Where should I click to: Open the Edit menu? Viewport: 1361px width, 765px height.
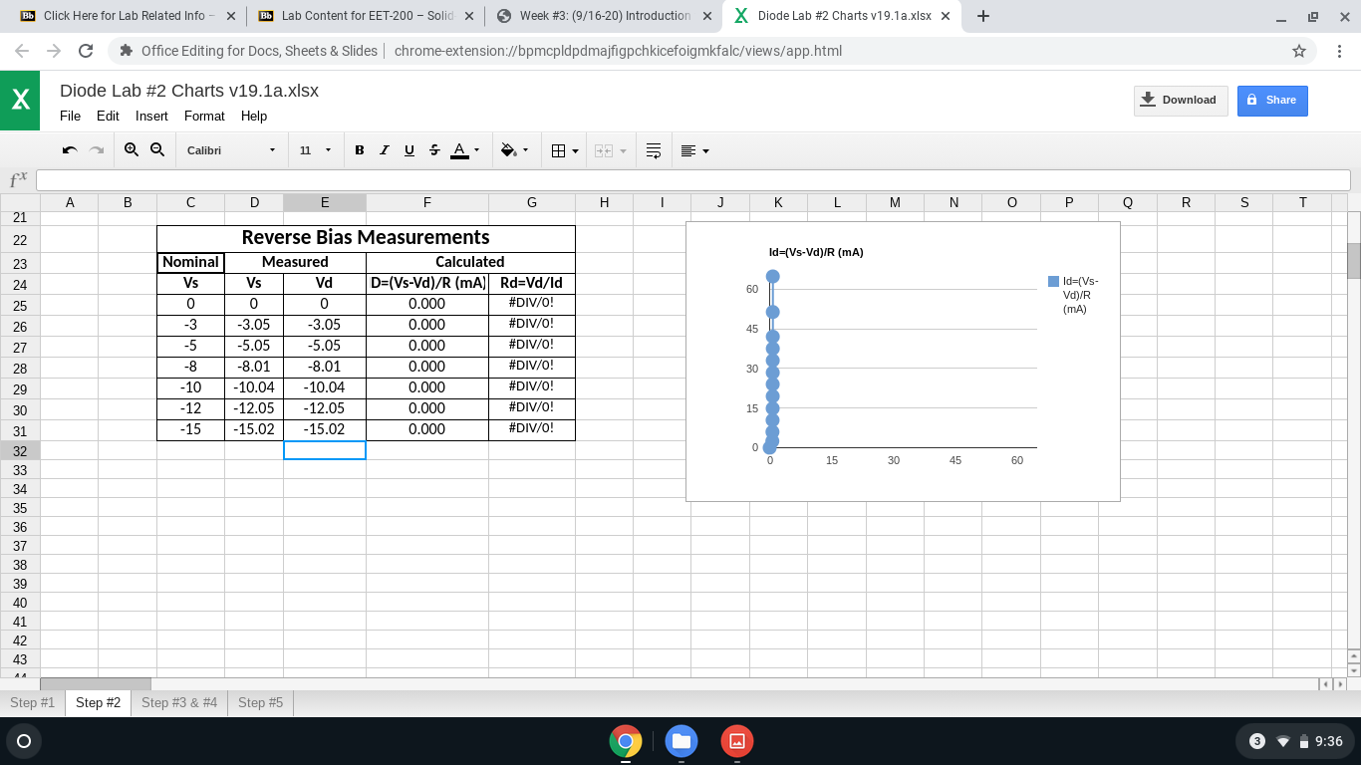[108, 116]
